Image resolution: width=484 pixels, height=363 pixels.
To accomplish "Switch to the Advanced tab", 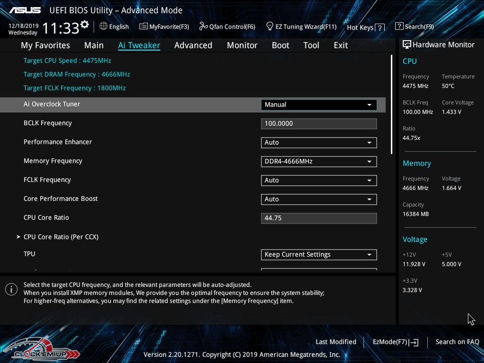I will (193, 45).
